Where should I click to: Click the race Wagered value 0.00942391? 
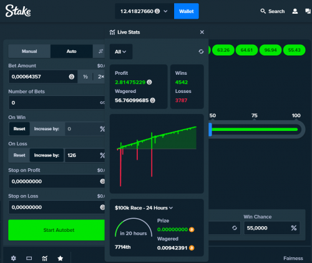(x=172, y=248)
